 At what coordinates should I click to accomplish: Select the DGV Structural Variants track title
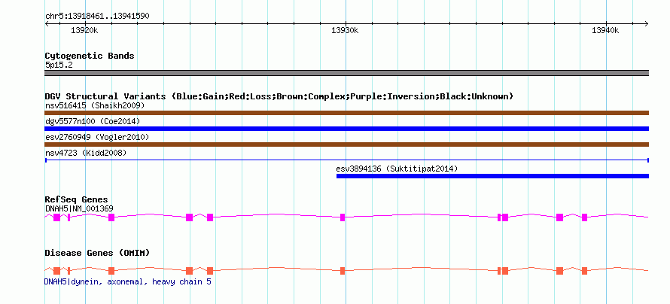pyautogui.click(x=279, y=96)
